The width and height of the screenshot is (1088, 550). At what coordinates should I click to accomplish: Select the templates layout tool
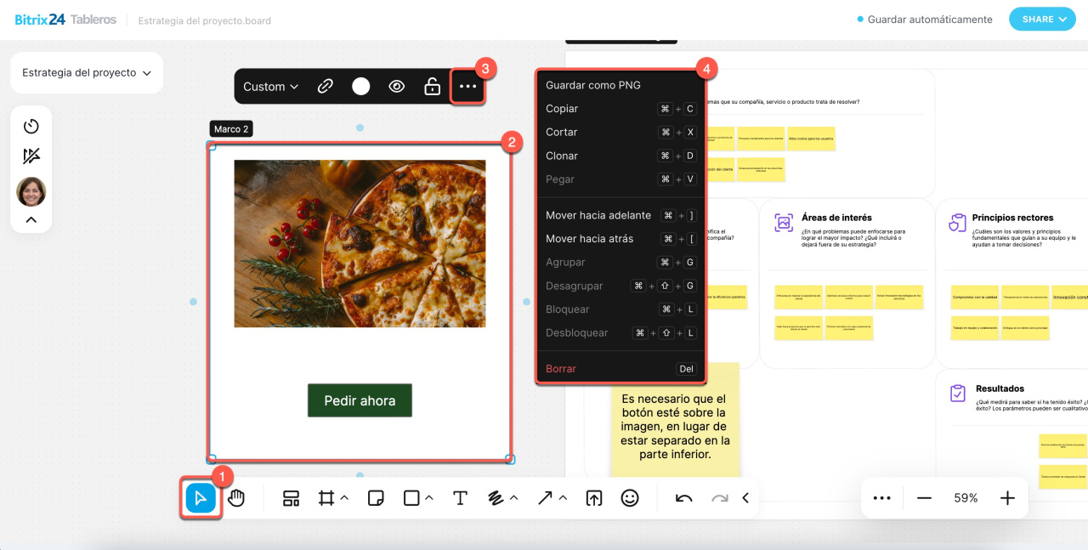coord(292,498)
